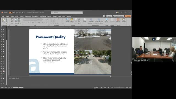Click the orange Share button
The height and width of the screenshot is (99, 176).
[128, 16]
